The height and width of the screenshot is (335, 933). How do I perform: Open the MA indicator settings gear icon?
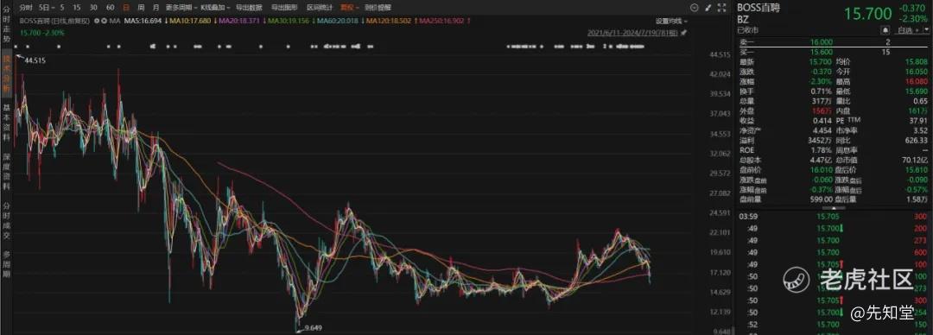pos(97,21)
